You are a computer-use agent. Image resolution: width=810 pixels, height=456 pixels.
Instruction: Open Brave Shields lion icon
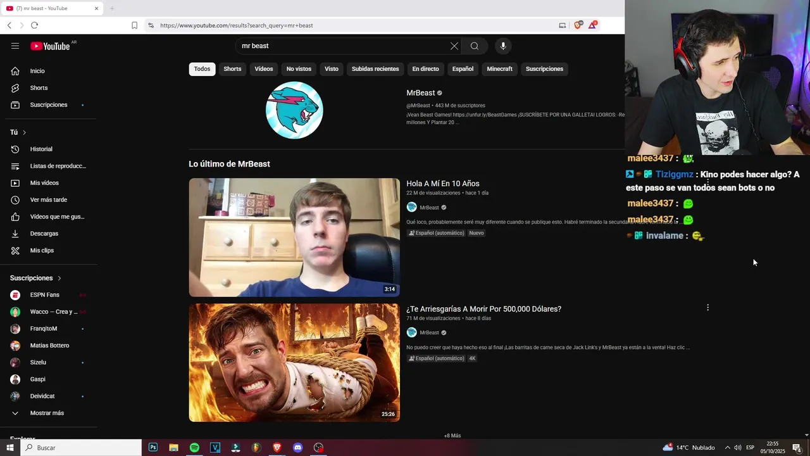[x=578, y=25]
